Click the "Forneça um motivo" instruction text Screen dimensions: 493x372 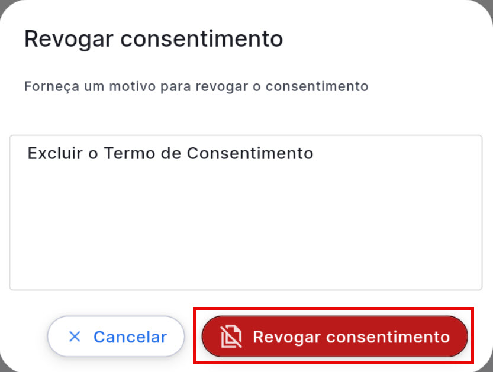click(x=196, y=86)
